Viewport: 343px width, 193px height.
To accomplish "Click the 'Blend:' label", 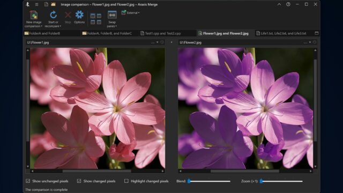I will [181, 181].
